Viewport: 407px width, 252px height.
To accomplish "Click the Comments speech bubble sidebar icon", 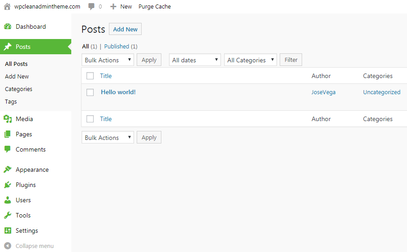I will point(8,149).
